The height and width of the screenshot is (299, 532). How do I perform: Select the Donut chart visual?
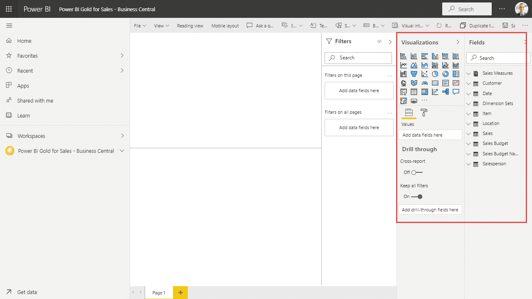(446, 74)
